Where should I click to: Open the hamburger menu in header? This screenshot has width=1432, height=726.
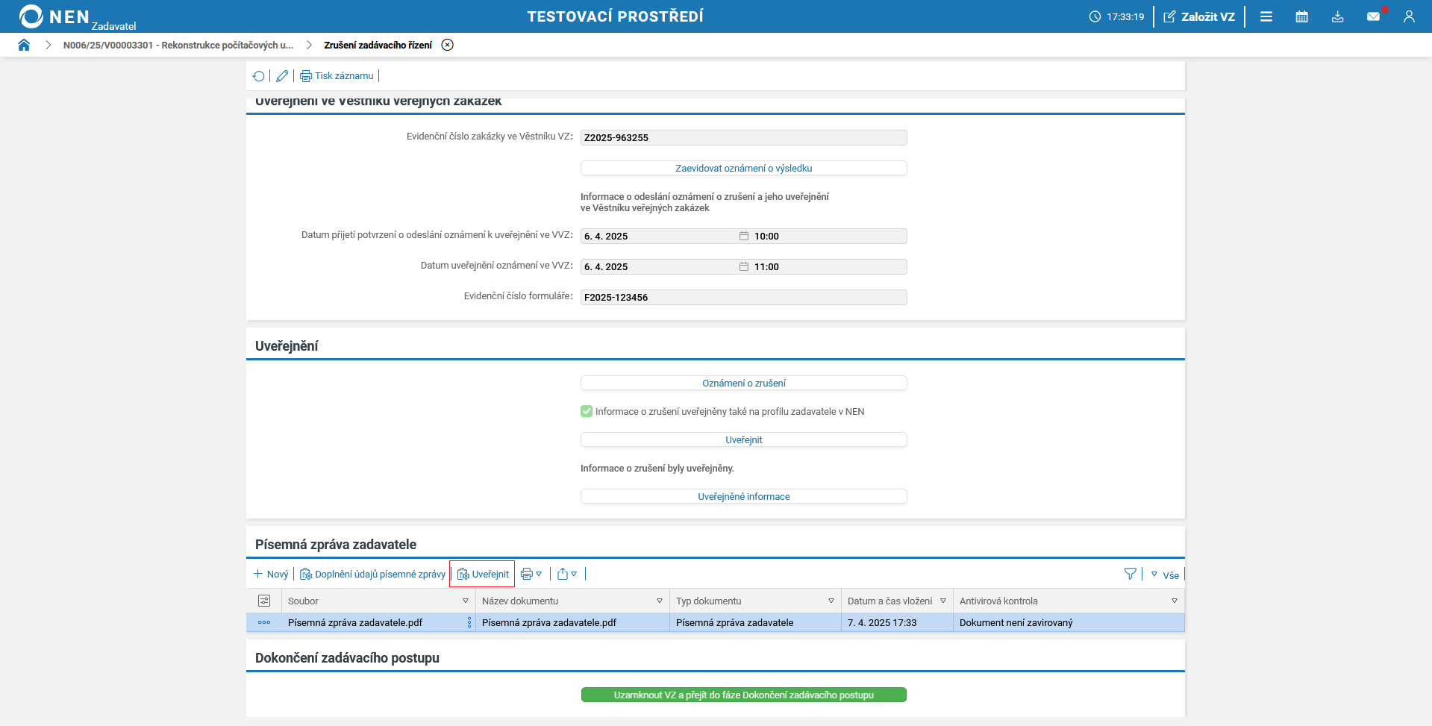pyautogui.click(x=1266, y=16)
